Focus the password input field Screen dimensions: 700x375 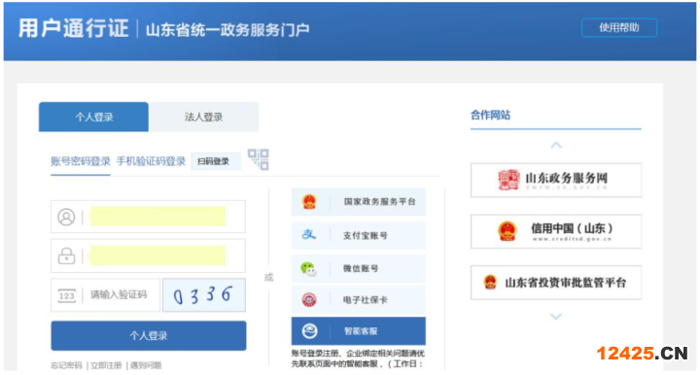148,256
